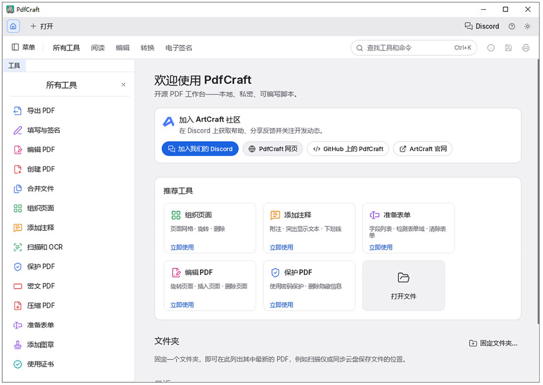Click the document info icon
The image size is (543, 385).
click(x=491, y=48)
